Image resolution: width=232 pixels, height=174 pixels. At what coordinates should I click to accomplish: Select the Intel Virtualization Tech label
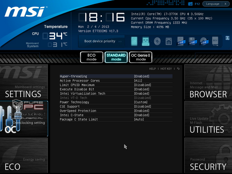click(x=83, y=94)
